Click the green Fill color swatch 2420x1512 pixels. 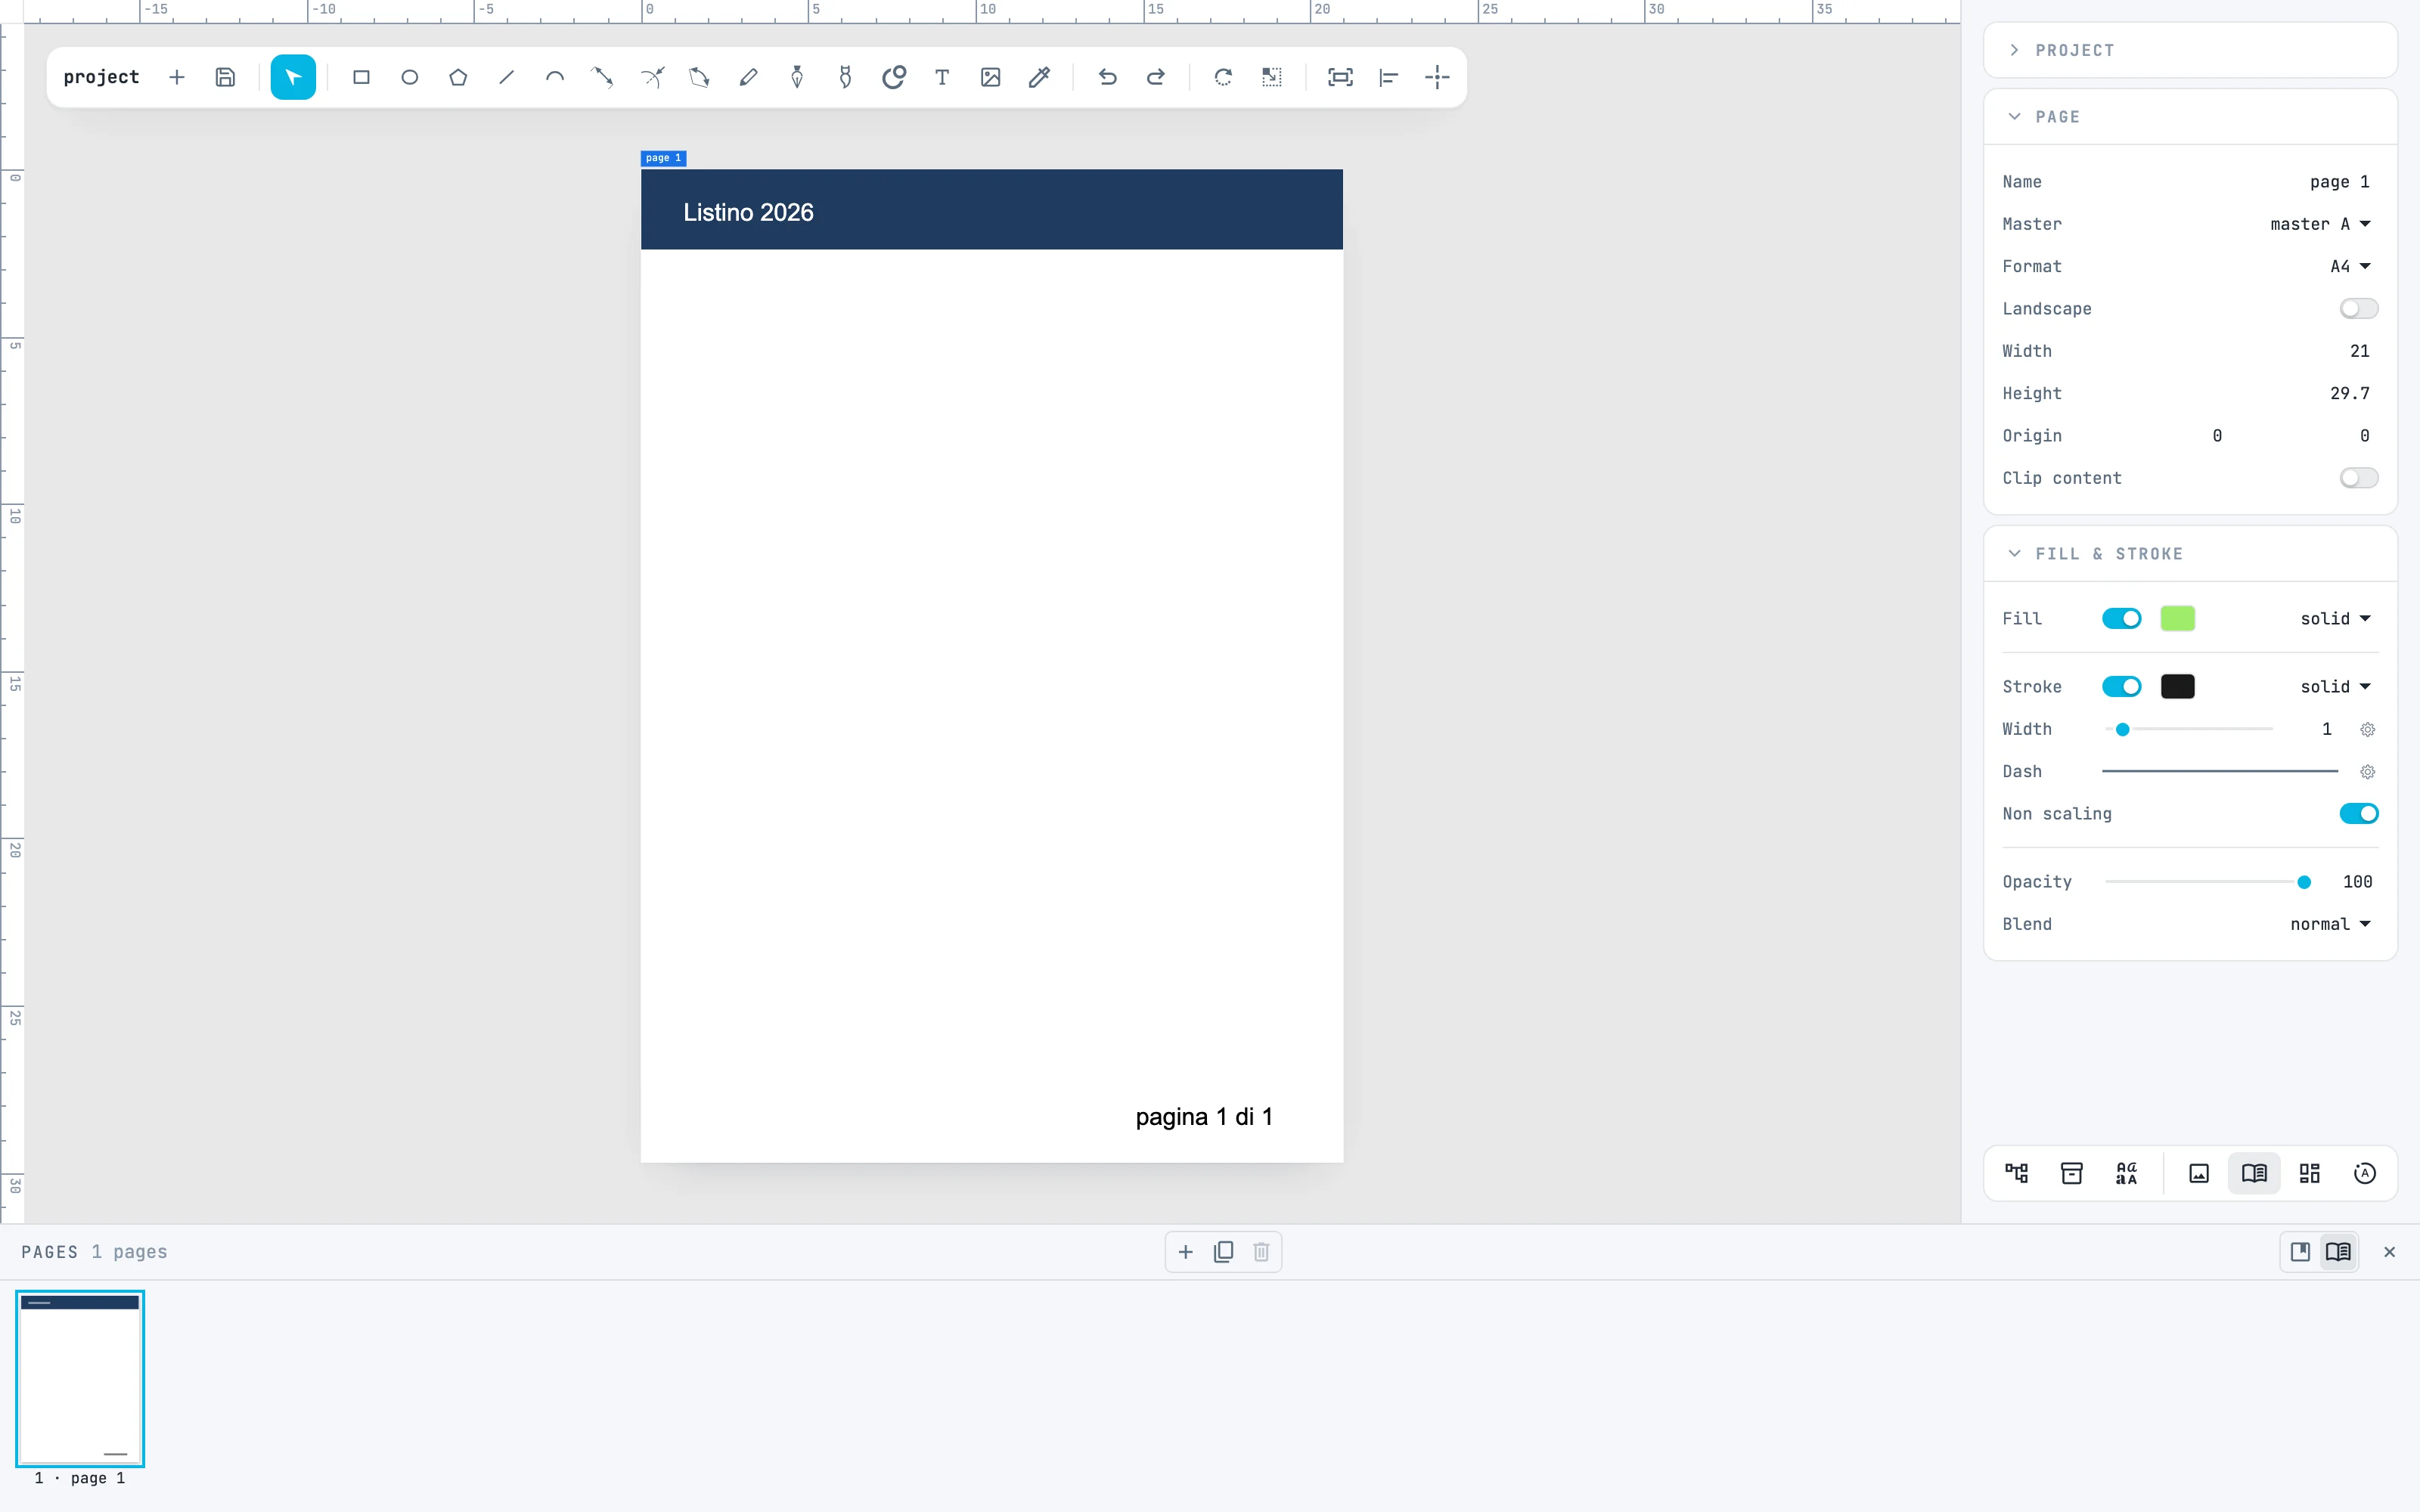click(x=2177, y=619)
